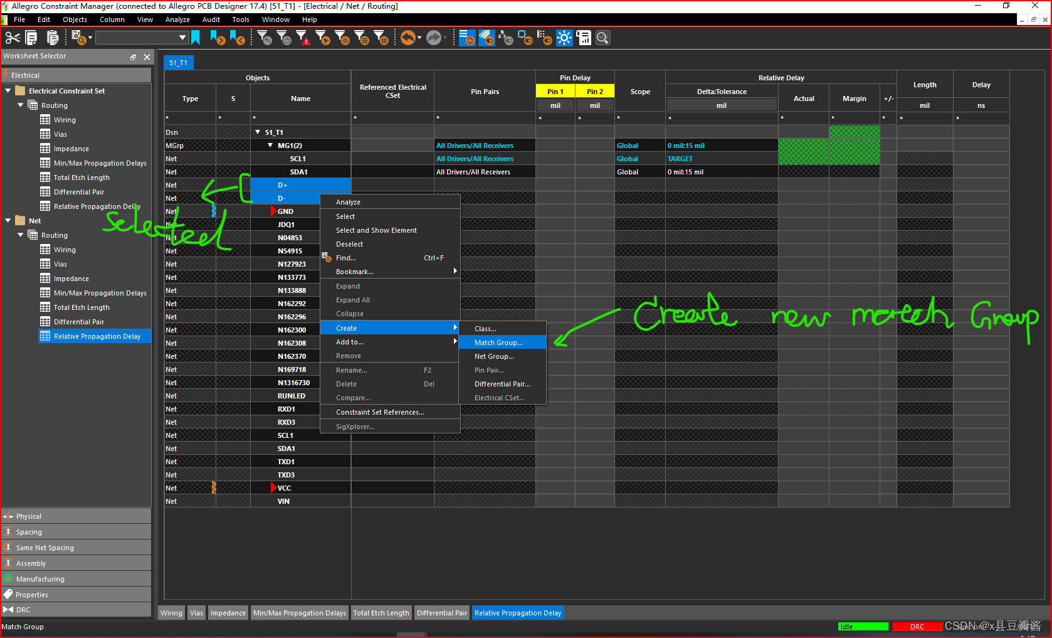
Task: Open the Add to... submenu entry
Action: point(390,342)
